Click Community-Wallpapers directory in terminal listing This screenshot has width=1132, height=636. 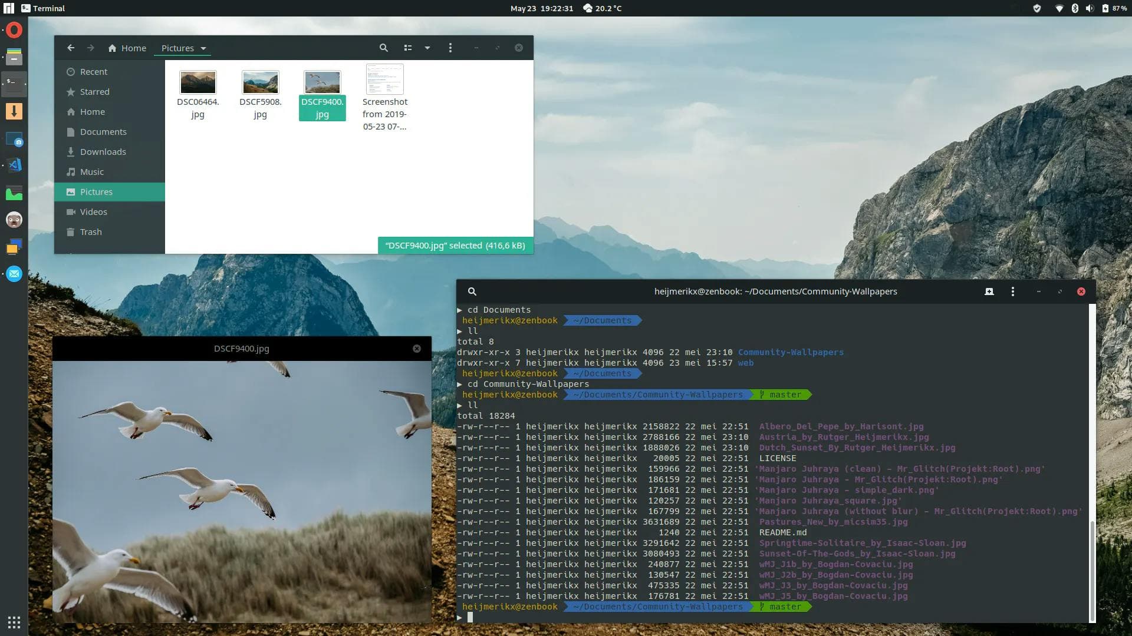pyautogui.click(x=791, y=352)
